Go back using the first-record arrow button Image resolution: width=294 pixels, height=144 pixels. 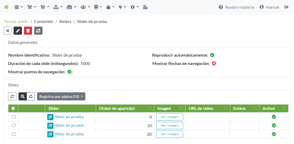click(x=8, y=31)
